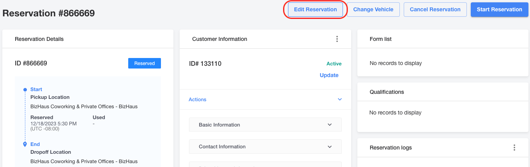Image resolution: width=530 pixels, height=167 pixels.
Task: Open Reservation logs three-dot menu
Action: (x=514, y=148)
